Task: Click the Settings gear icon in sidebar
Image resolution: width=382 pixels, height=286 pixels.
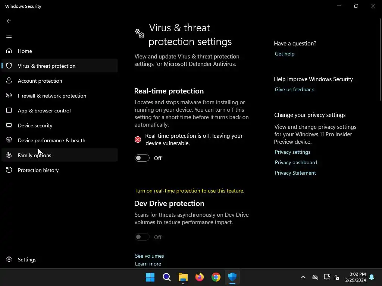Action: pos(9,259)
